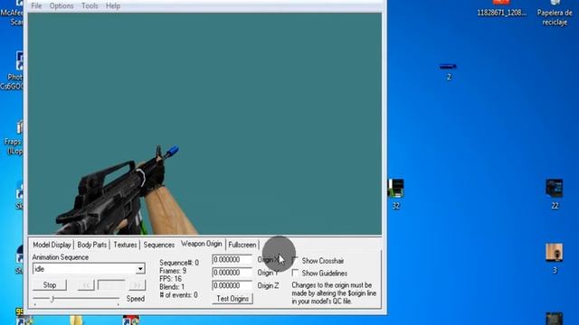Image resolution: width=579 pixels, height=325 pixels.
Task: Select the desktop icon labeled 2
Action: coord(449,70)
